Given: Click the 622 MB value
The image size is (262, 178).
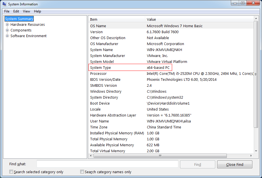Looking at the screenshot, I should (153, 145).
